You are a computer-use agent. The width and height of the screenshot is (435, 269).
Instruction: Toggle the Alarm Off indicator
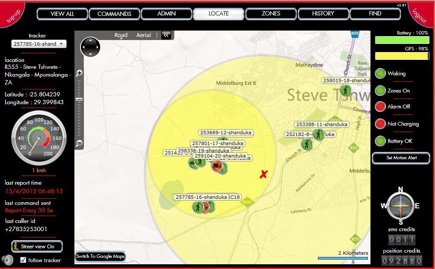[x=380, y=107]
